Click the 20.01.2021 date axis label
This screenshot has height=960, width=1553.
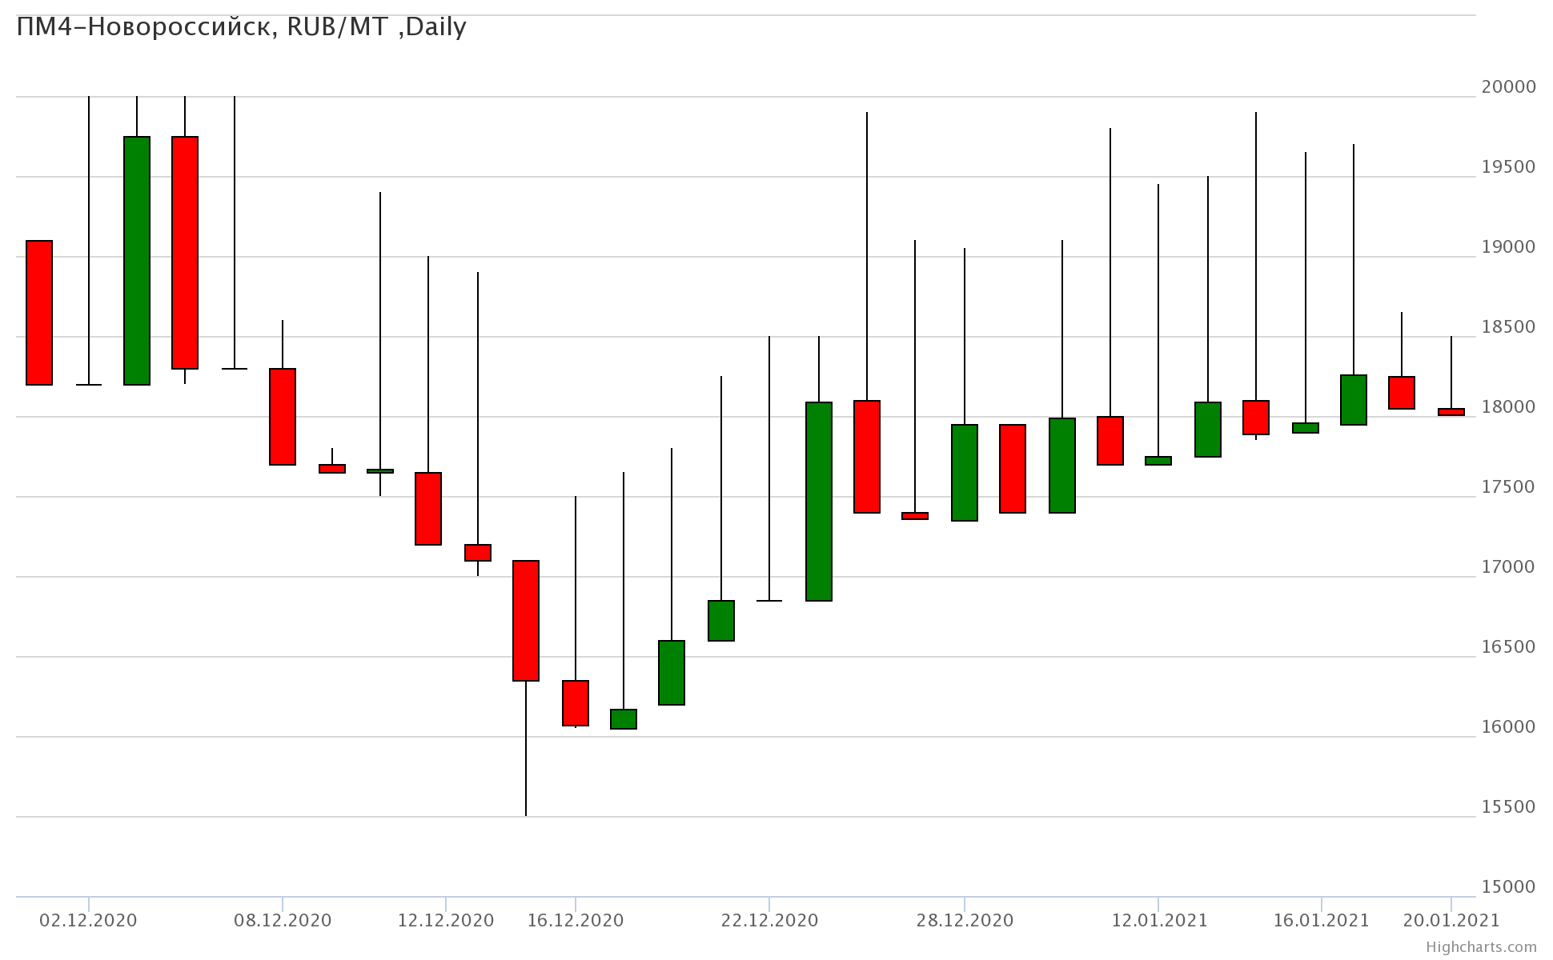[1451, 920]
